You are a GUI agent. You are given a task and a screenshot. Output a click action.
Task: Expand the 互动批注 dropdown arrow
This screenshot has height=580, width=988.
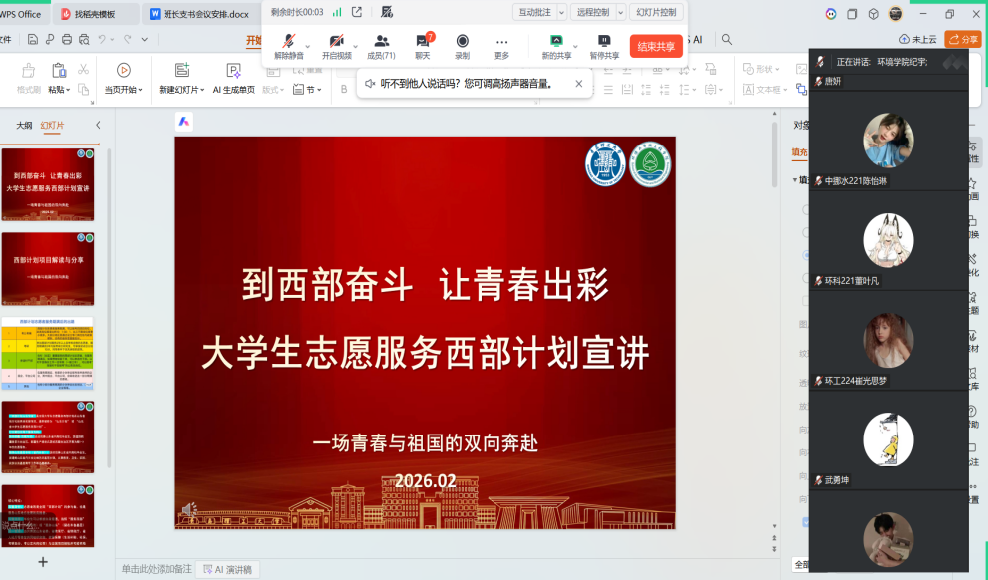coord(561,13)
